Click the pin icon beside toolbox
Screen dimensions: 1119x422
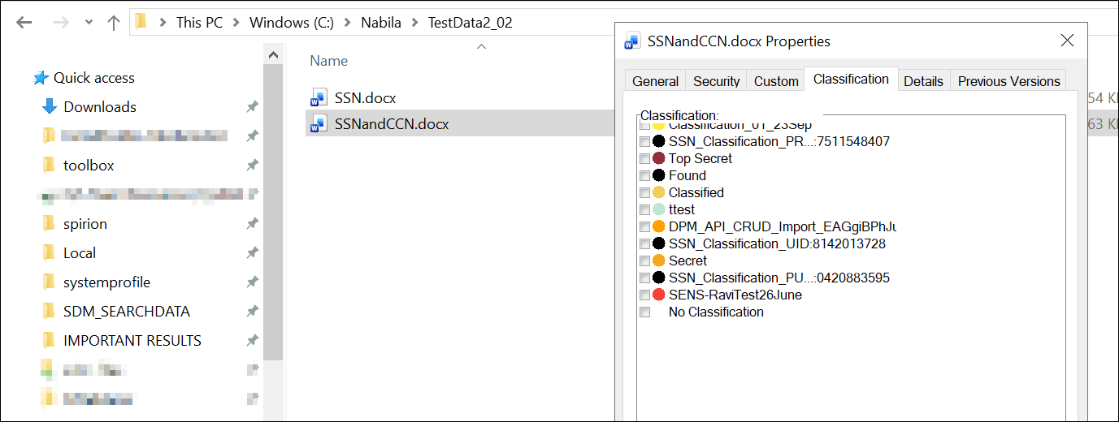tap(252, 166)
